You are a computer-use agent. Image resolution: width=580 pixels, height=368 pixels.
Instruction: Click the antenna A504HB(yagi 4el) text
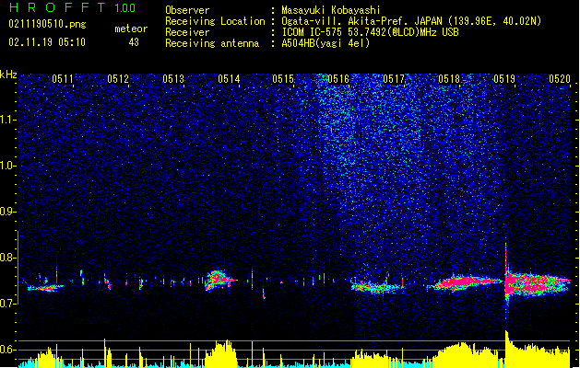click(326, 43)
